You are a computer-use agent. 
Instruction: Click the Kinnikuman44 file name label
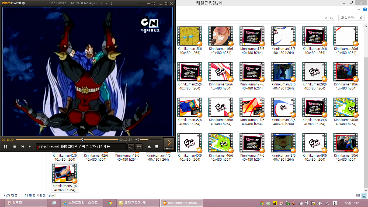coord(158,157)
